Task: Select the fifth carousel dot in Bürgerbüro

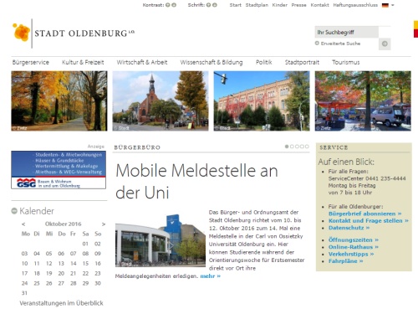Action: click(307, 147)
